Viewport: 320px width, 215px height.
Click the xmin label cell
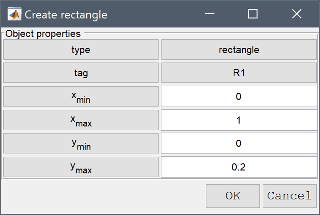tap(81, 97)
